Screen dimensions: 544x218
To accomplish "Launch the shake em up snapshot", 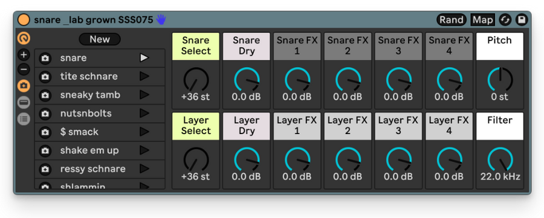I will [144, 150].
